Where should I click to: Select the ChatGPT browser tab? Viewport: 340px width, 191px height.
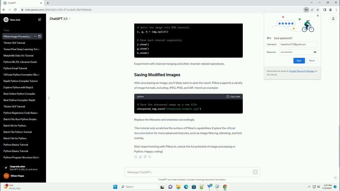pos(22,3)
